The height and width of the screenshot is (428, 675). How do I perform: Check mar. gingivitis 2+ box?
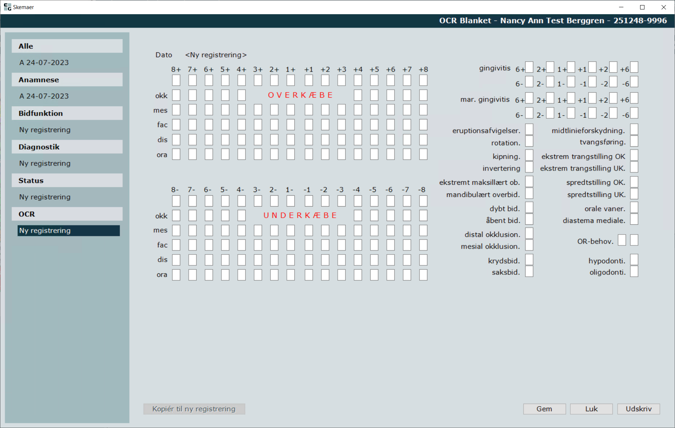[x=550, y=98]
